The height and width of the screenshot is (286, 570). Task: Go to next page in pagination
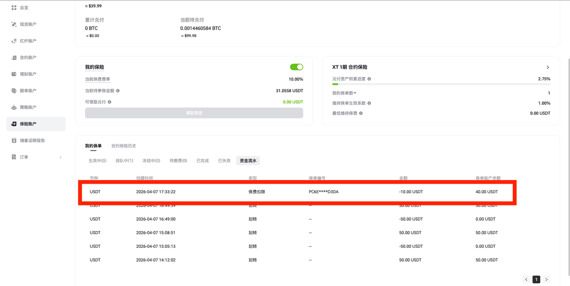(x=546, y=279)
